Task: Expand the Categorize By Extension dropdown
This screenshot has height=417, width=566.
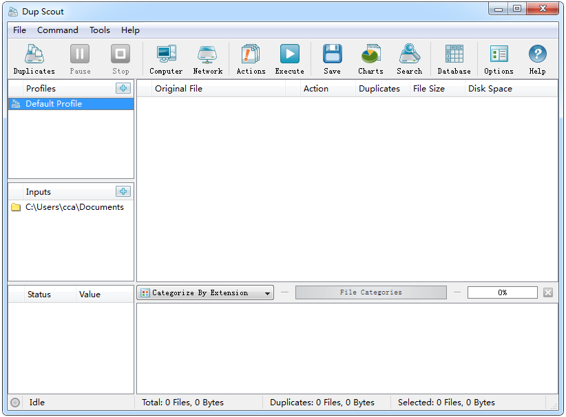Action: 205,292
